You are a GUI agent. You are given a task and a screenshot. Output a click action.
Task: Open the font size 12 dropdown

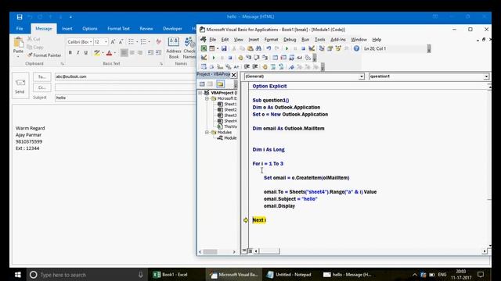point(106,42)
